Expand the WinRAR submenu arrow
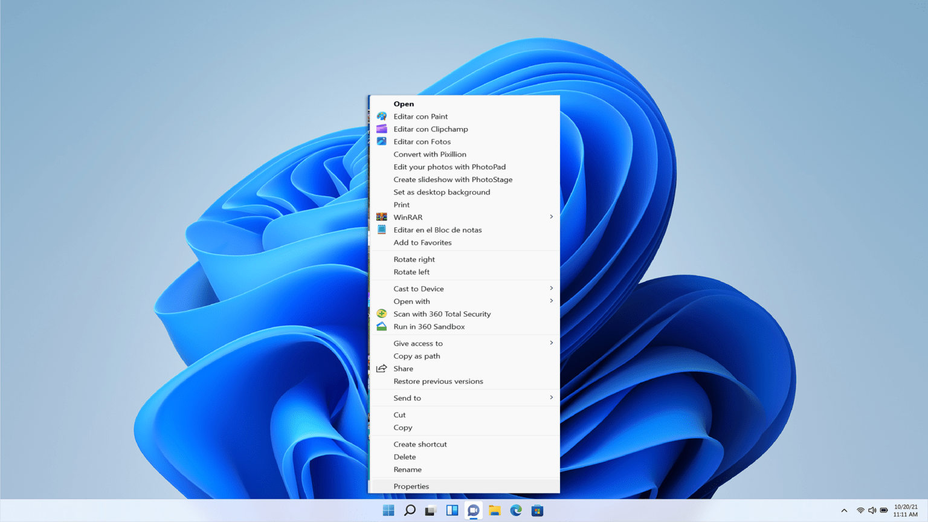 [551, 217]
